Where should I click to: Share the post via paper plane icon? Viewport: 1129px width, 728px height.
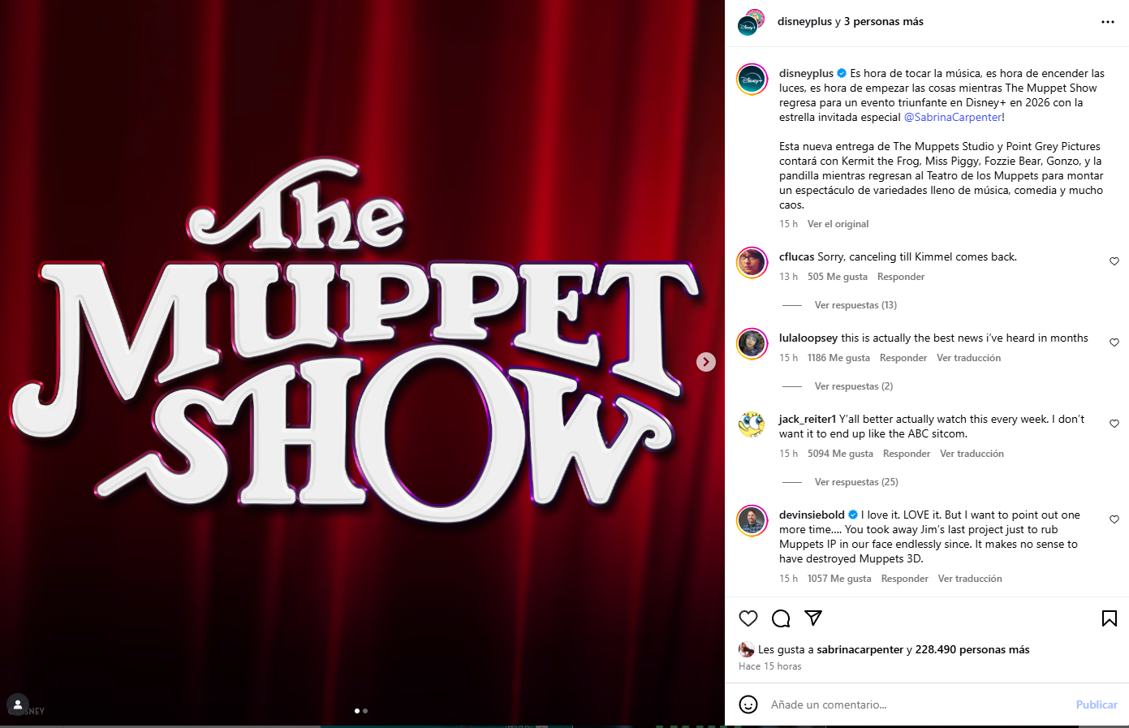click(813, 618)
